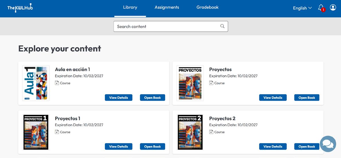
Task: Open Book for Aula en acción 1
Action: click(x=152, y=98)
